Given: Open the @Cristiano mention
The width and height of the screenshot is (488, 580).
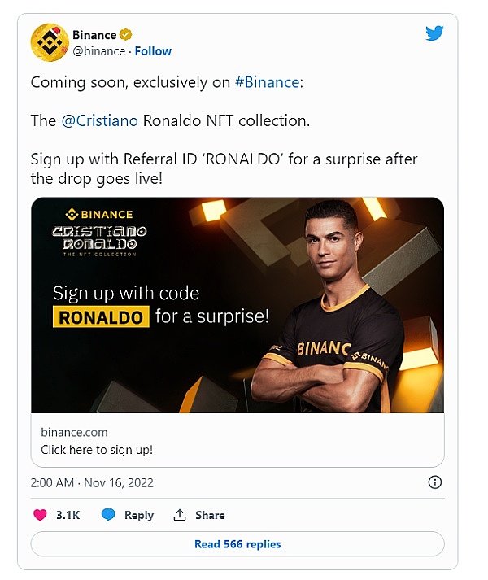Looking at the screenshot, I should (x=100, y=120).
